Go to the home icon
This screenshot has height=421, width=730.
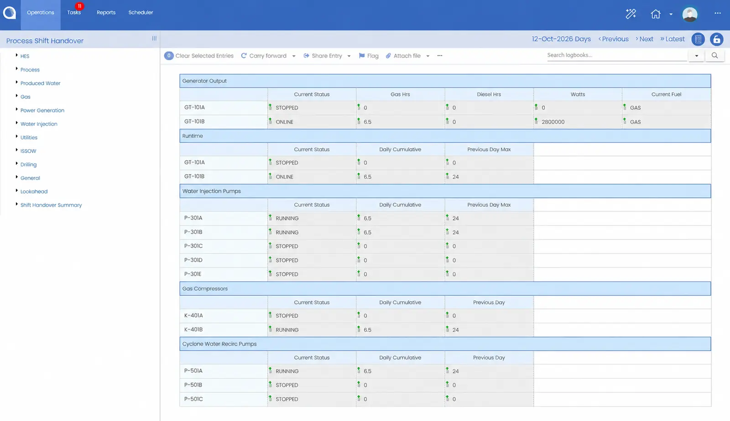[656, 14]
